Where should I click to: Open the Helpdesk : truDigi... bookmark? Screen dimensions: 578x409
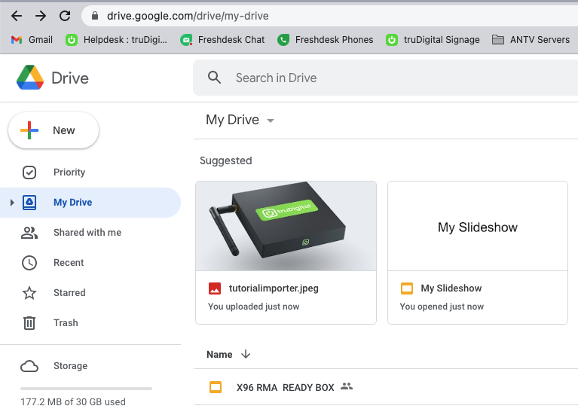click(x=116, y=40)
